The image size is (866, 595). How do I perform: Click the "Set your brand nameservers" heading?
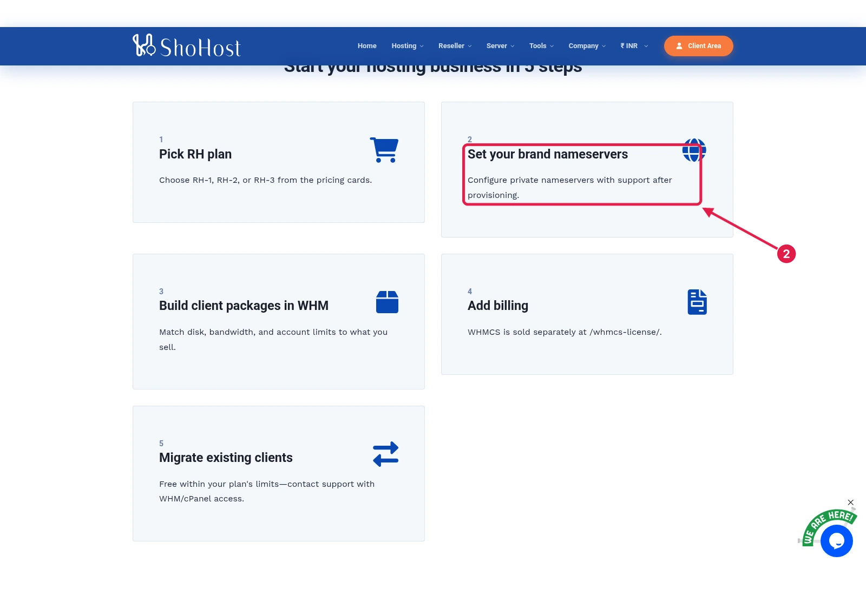548,154
